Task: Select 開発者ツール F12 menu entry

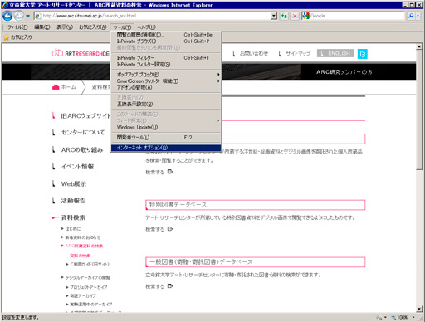Action: coord(166,137)
